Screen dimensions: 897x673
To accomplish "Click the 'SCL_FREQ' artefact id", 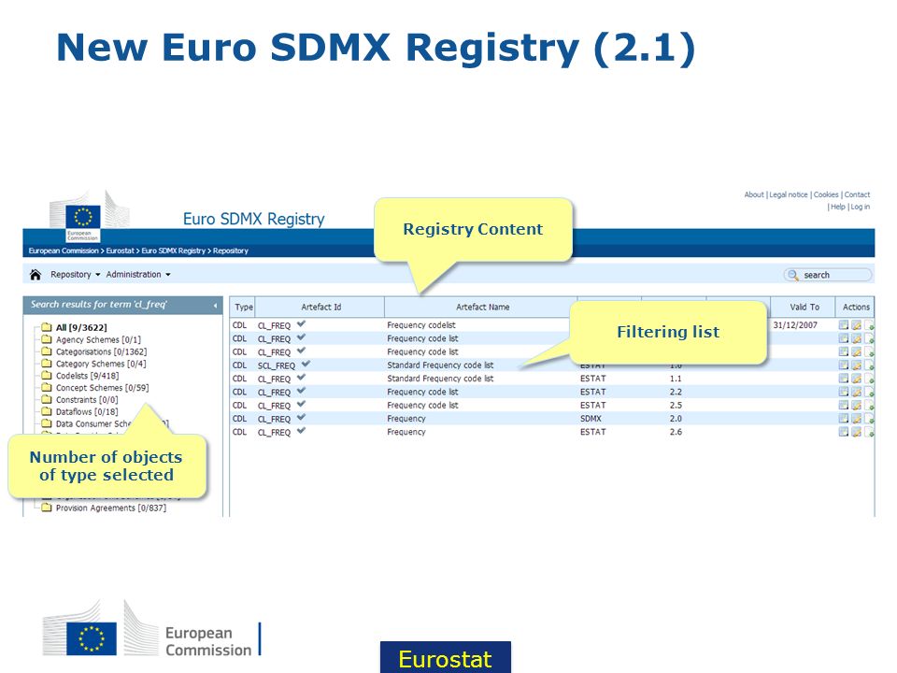I will [277, 365].
